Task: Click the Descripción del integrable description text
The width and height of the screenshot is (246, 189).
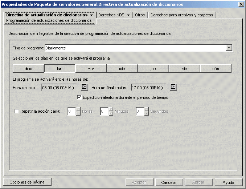Action: (89, 33)
